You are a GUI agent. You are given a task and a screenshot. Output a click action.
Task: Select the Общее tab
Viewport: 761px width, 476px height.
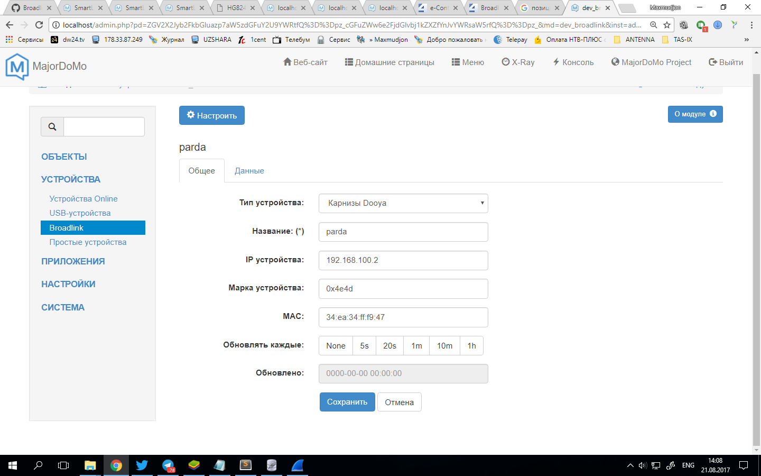202,171
